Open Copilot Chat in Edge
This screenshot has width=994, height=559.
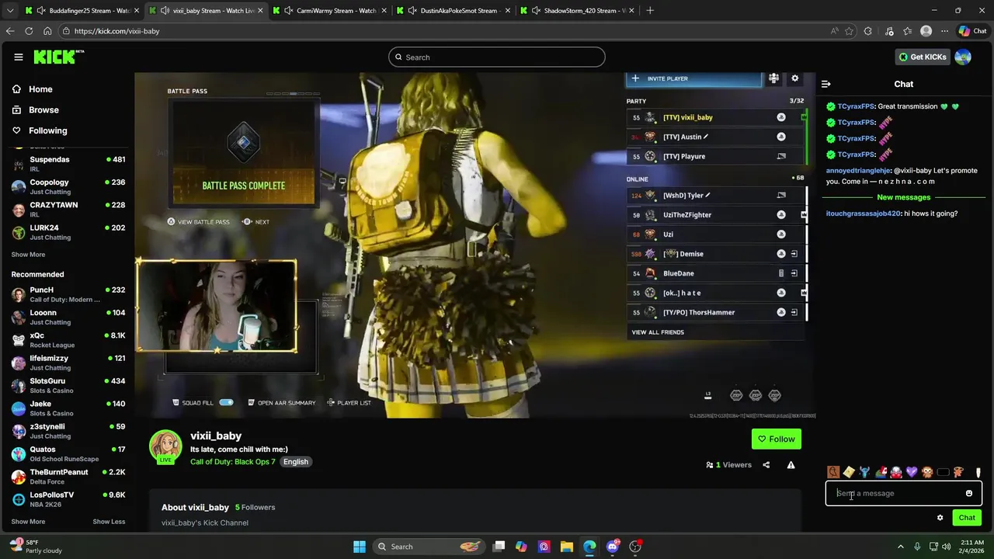[x=973, y=31]
